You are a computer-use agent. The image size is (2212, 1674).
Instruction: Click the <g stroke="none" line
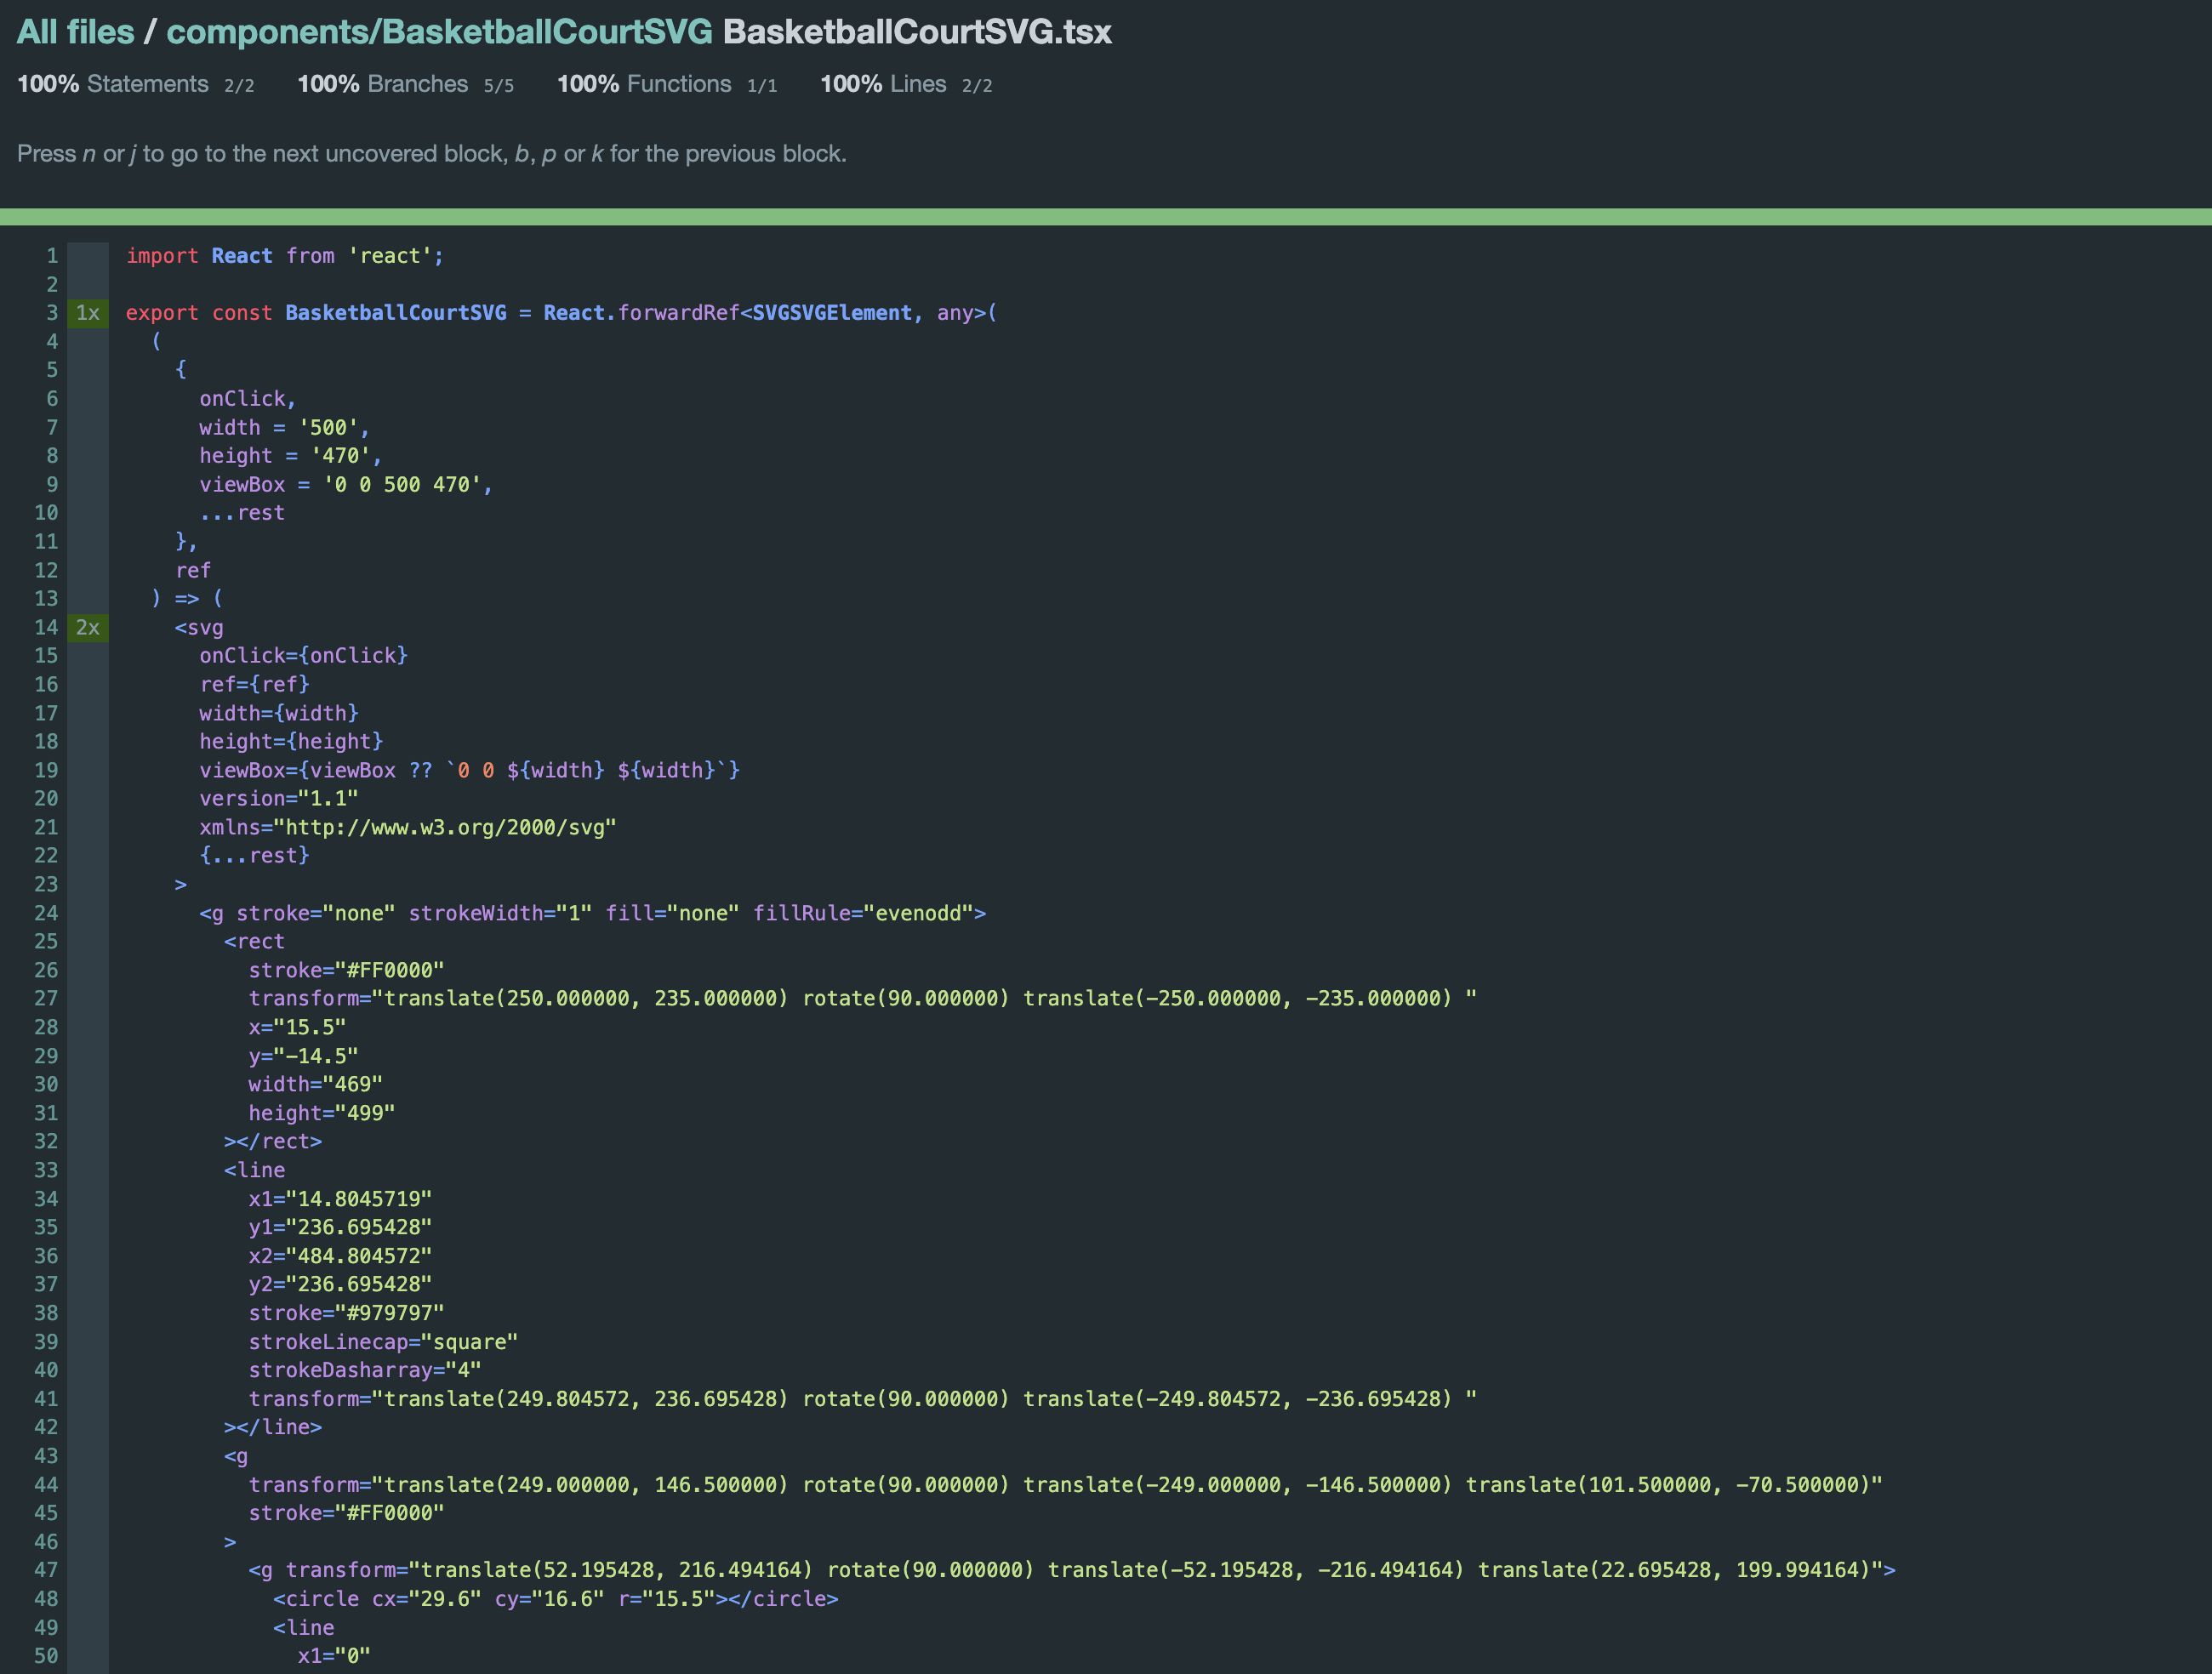[x=592, y=913]
